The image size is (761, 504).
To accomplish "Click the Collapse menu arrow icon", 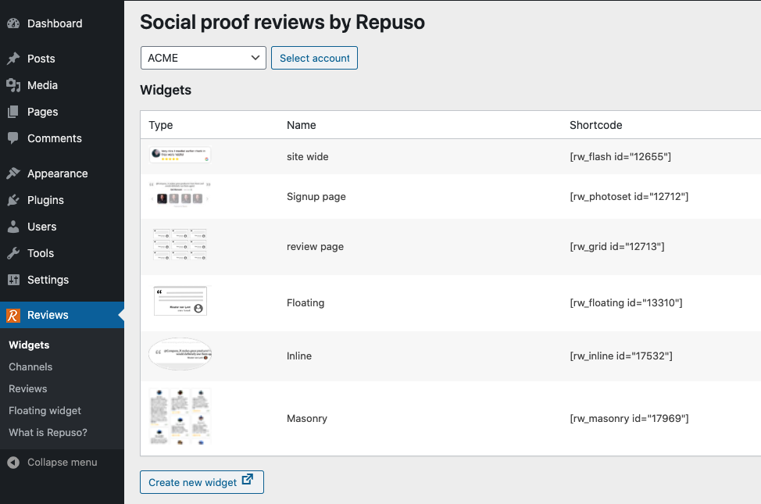I will (x=13, y=463).
